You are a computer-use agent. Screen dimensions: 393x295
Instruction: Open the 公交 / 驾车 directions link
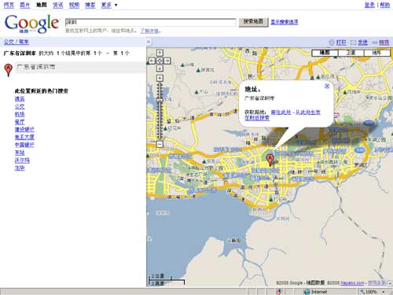click(17, 42)
